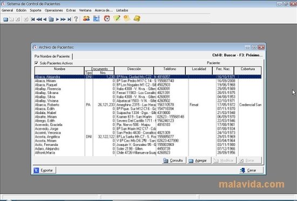The image size is (297, 201).
Task: Click the Credencial San coverage cell
Action: click(250, 105)
